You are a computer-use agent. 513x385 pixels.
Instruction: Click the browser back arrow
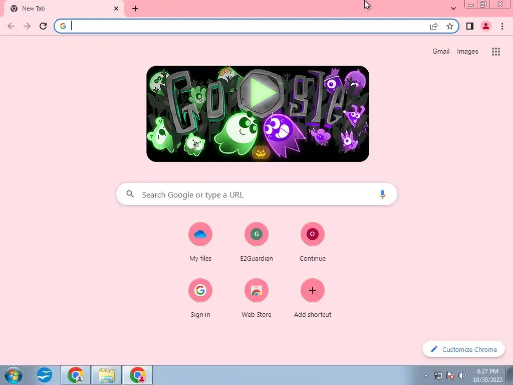pyautogui.click(x=11, y=26)
